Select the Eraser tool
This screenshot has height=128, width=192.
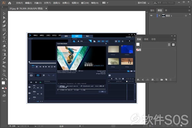(4, 46)
